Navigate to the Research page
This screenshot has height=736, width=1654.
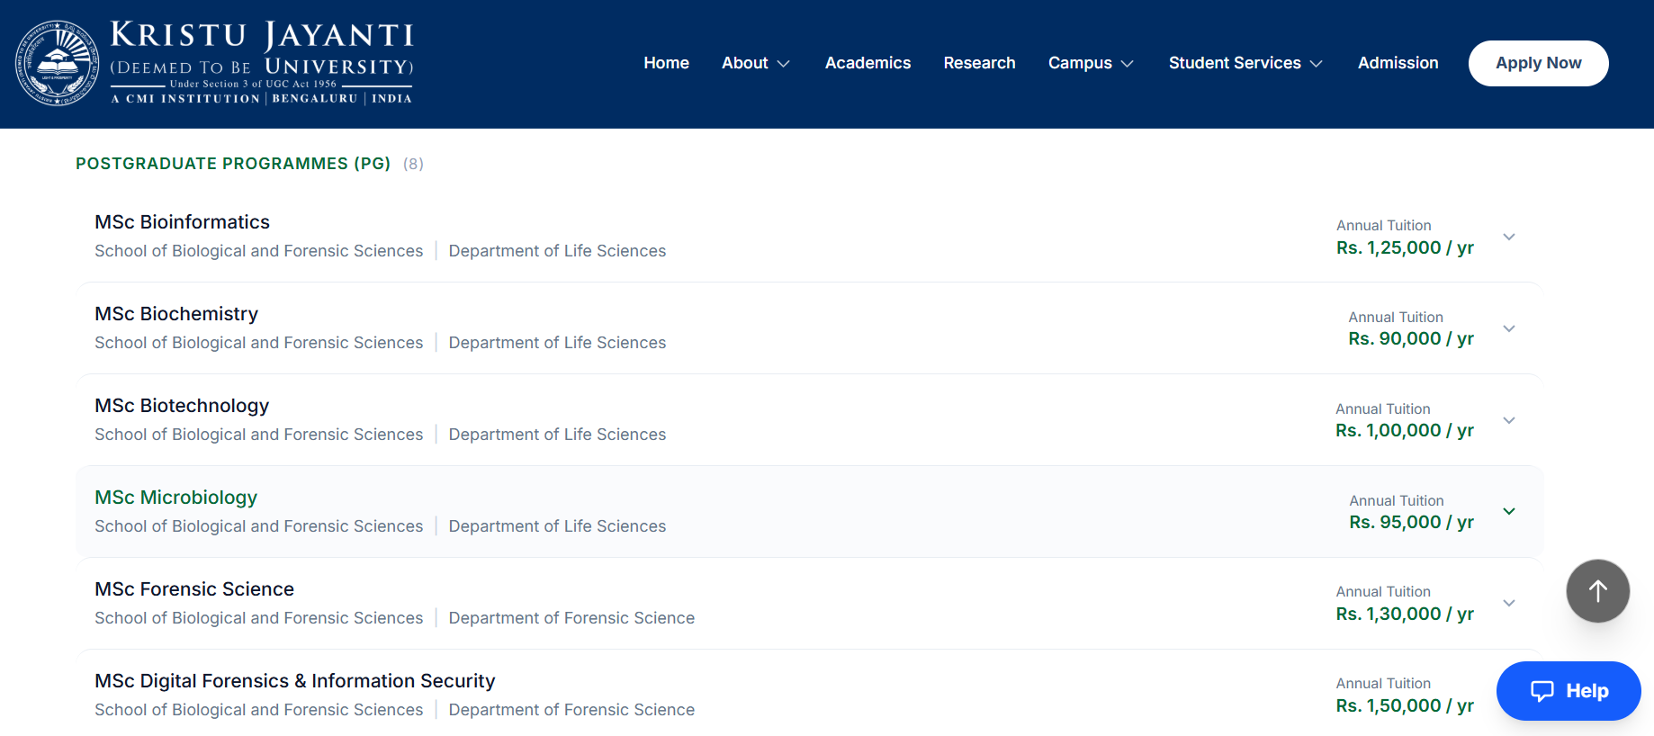[x=979, y=63]
